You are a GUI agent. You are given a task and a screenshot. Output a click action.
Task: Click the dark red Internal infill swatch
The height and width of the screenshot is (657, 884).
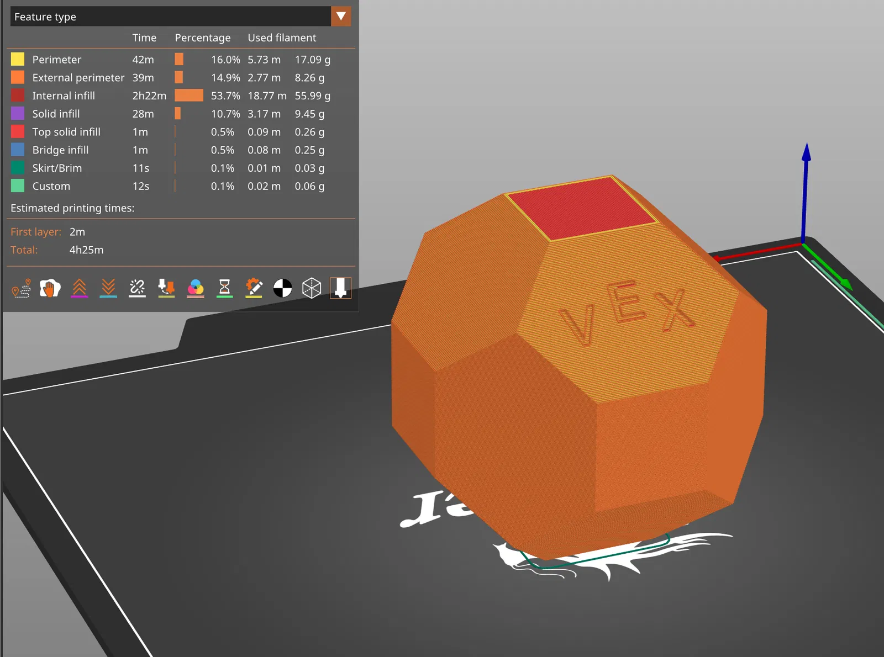pyautogui.click(x=18, y=96)
